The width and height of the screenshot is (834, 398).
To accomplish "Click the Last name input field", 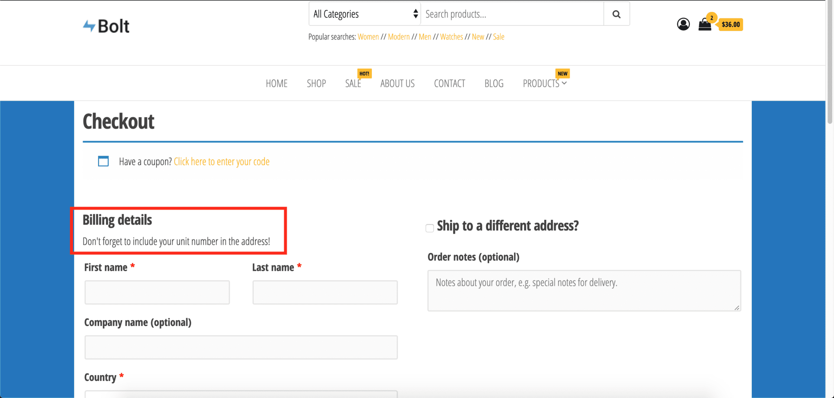I will pos(325,292).
